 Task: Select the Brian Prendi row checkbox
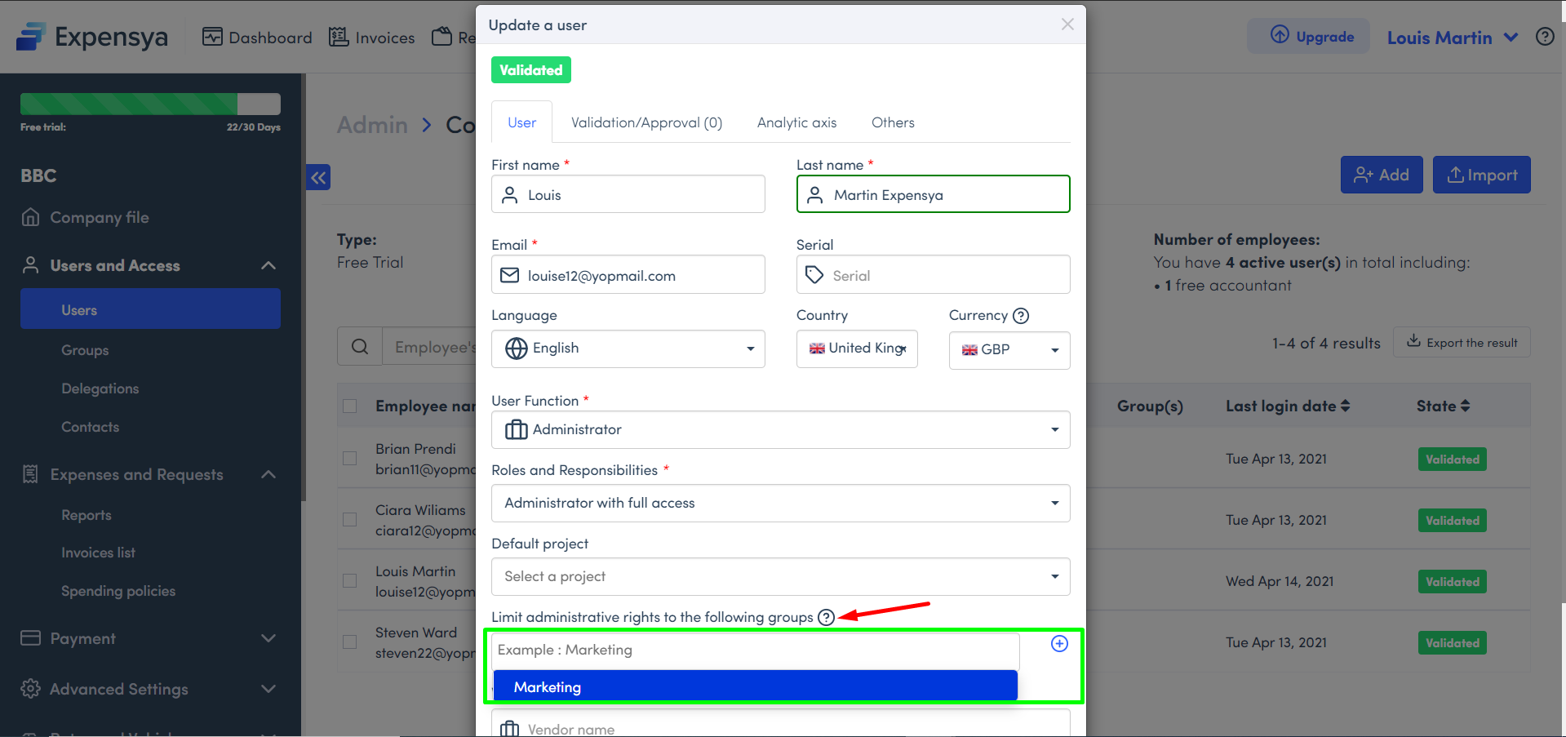tap(350, 459)
